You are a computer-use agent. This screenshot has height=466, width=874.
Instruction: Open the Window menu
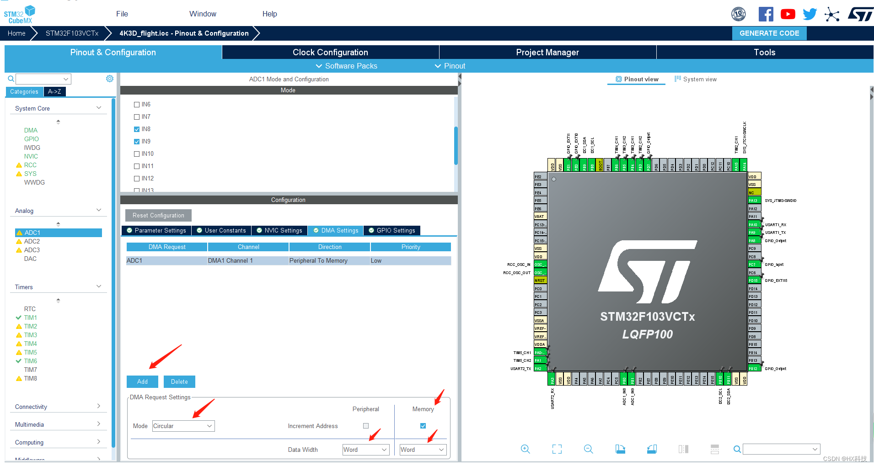point(203,14)
